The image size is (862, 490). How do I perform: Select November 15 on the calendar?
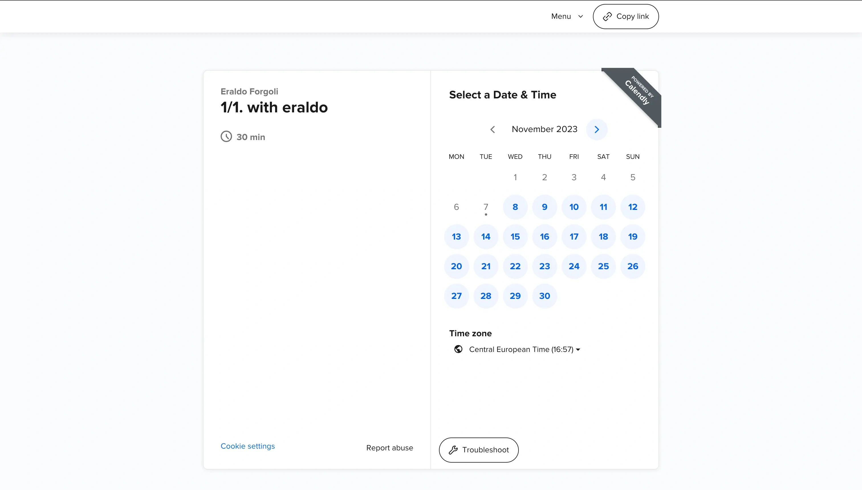point(515,236)
